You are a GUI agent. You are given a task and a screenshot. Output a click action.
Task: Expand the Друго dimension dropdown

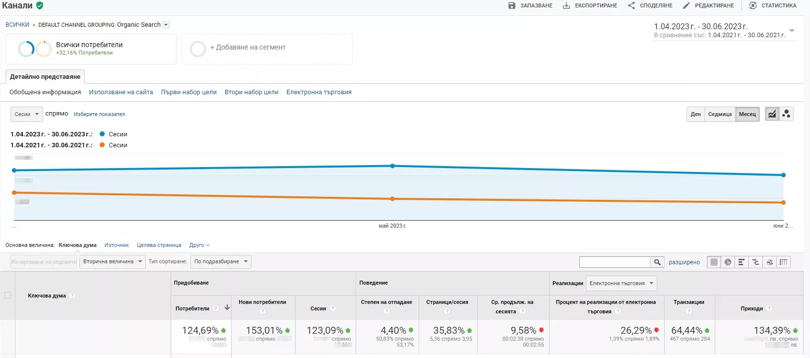tap(199, 245)
